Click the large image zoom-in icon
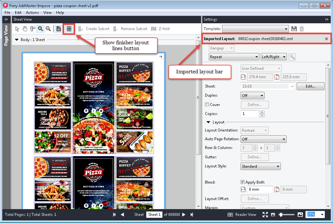 (300, 215)
